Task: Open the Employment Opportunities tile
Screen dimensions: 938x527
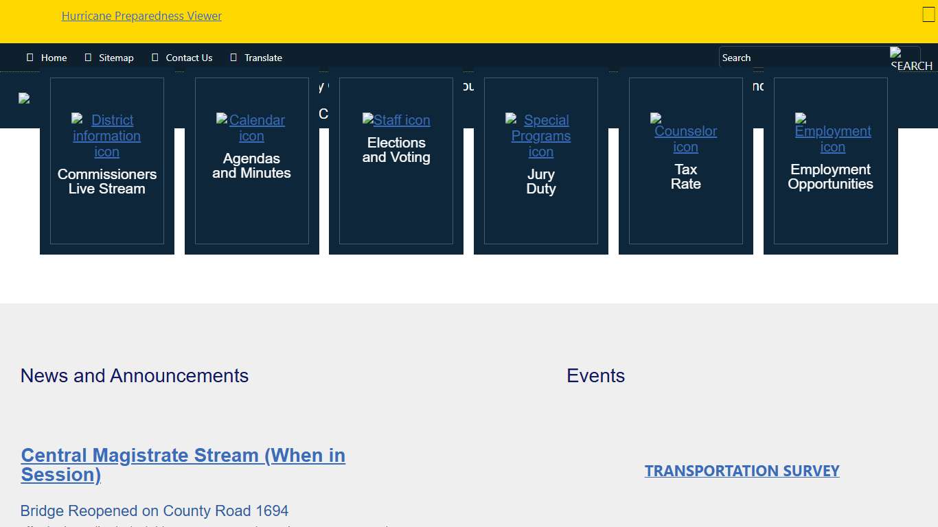Action: click(x=830, y=177)
